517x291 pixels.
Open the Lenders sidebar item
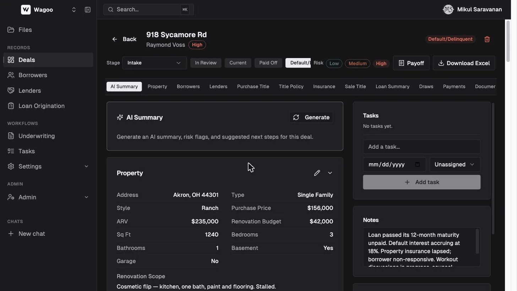[x=48, y=91]
